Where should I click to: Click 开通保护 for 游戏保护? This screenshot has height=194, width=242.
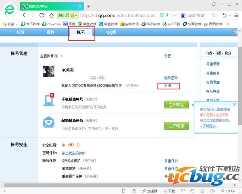(x=171, y=169)
